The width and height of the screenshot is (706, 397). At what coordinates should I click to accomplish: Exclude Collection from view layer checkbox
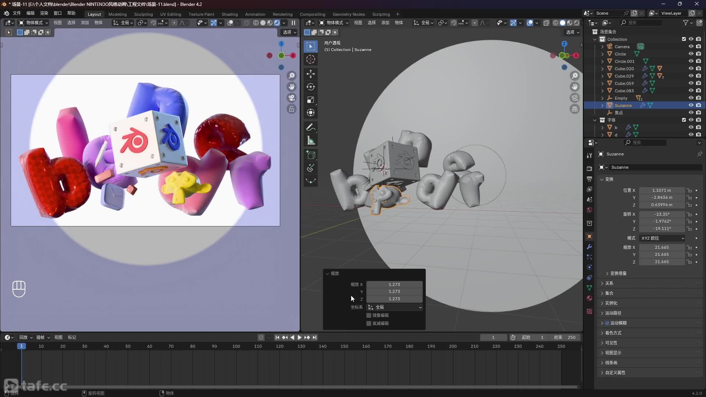click(684, 39)
